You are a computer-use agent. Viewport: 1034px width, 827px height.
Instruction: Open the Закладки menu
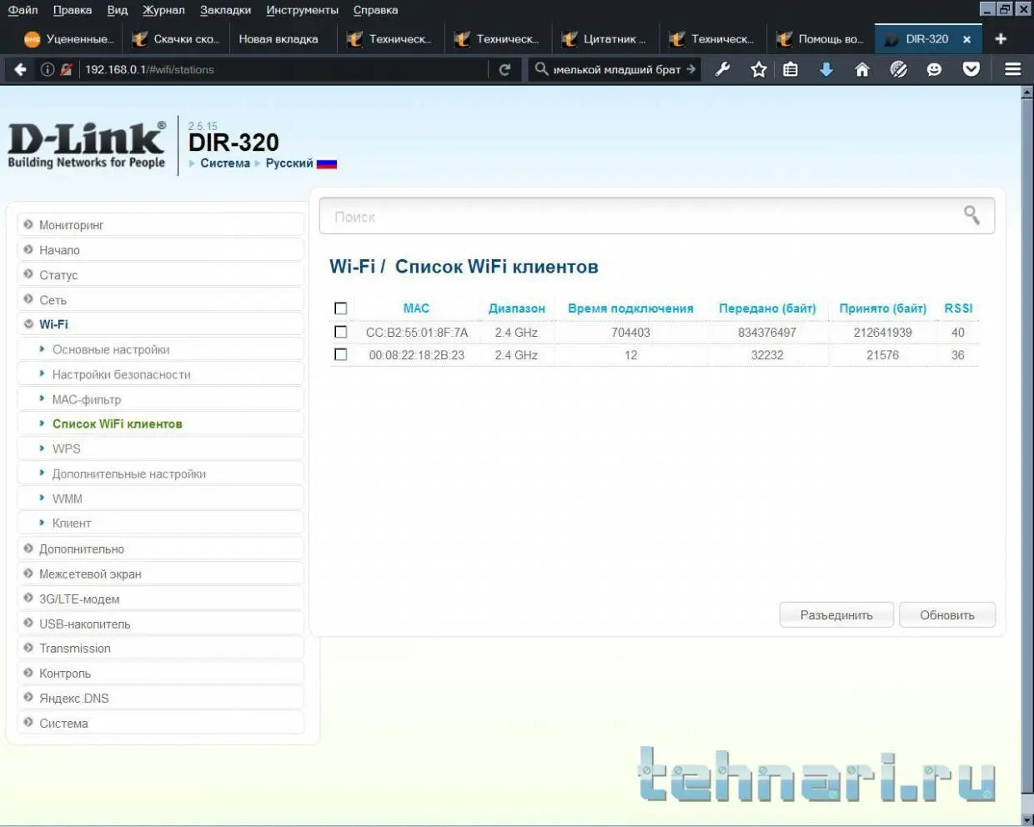(x=225, y=10)
